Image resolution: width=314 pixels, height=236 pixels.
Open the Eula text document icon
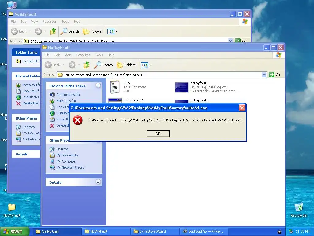click(115, 87)
